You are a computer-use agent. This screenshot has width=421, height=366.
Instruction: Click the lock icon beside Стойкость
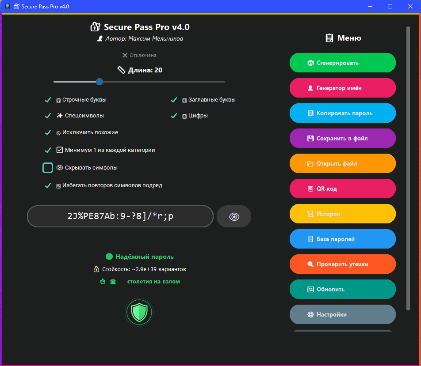point(96,269)
